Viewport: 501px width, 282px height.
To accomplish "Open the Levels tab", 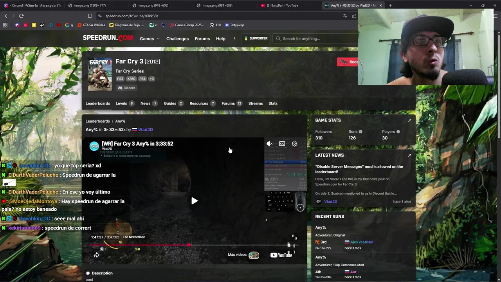I will (x=125, y=103).
